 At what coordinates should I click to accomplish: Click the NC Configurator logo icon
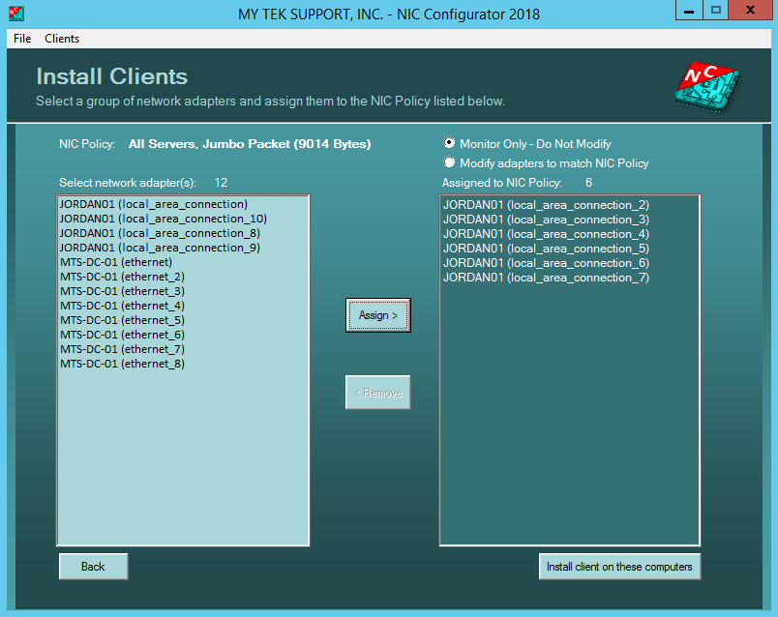(x=705, y=85)
